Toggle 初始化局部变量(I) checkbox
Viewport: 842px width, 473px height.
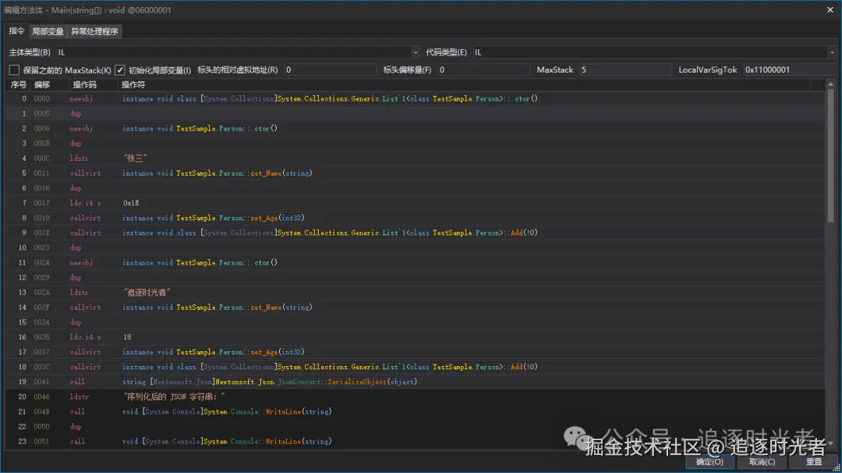tap(120, 70)
